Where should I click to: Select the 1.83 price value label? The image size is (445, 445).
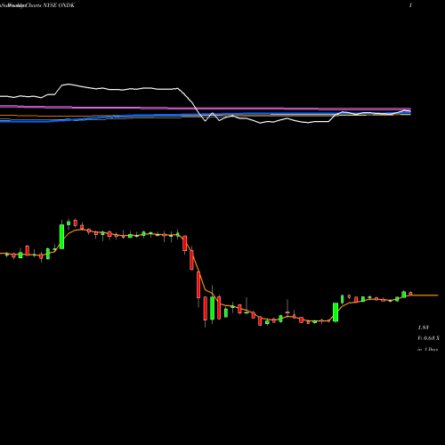point(423,328)
